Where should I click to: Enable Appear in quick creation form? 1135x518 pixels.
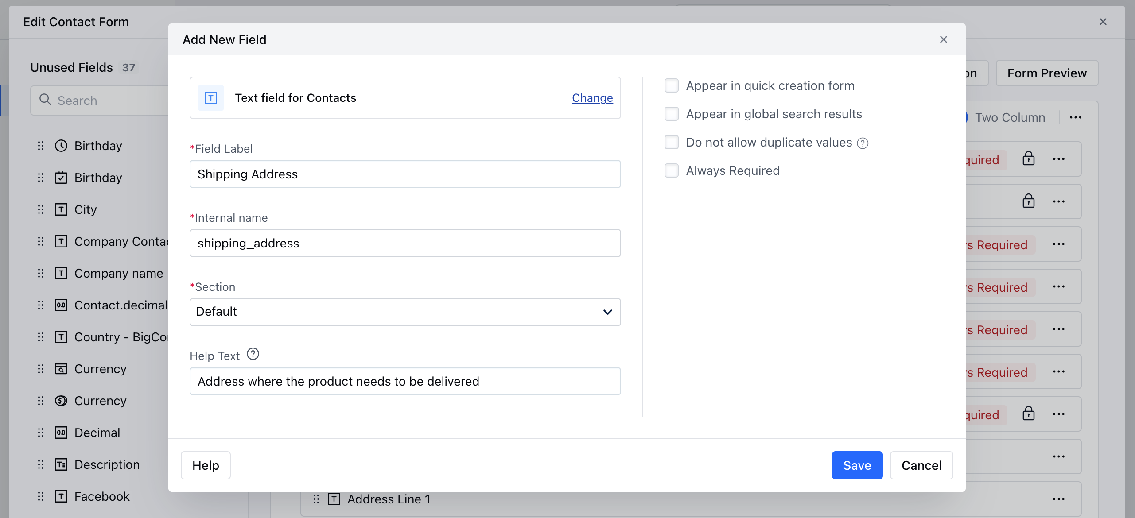671,85
